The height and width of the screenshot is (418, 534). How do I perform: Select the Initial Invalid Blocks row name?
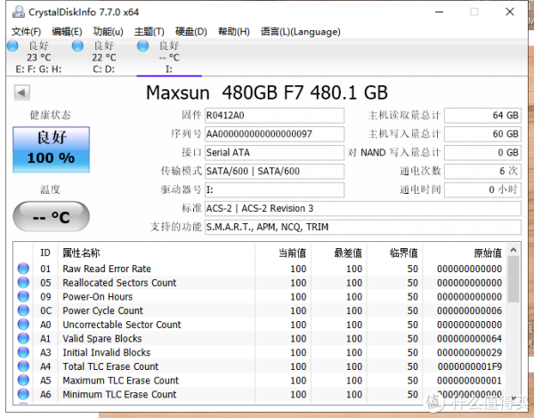pyautogui.click(x=106, y=352)
